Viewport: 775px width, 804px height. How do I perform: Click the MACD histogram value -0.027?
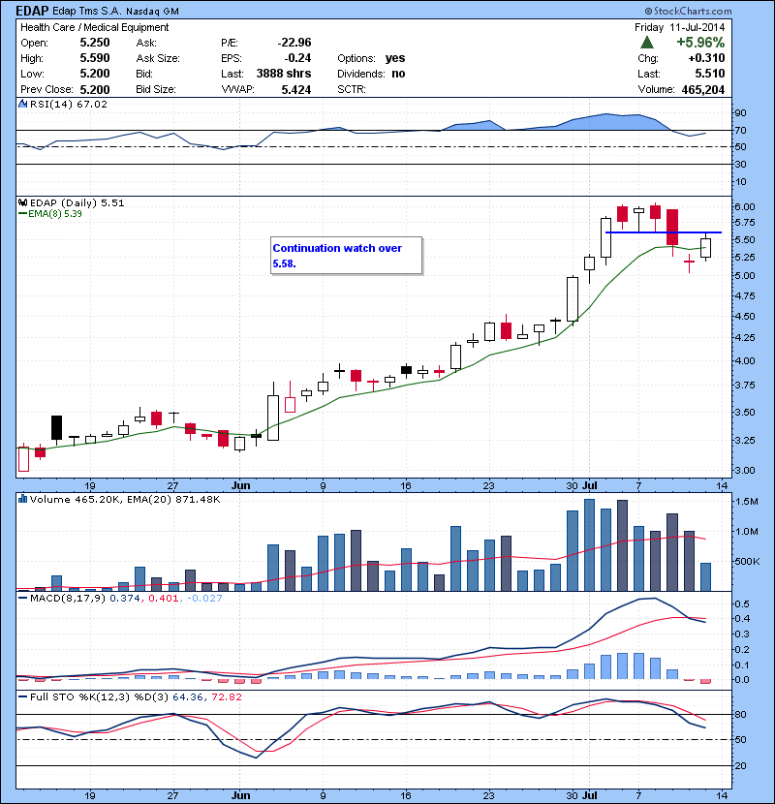coord(204,599)
